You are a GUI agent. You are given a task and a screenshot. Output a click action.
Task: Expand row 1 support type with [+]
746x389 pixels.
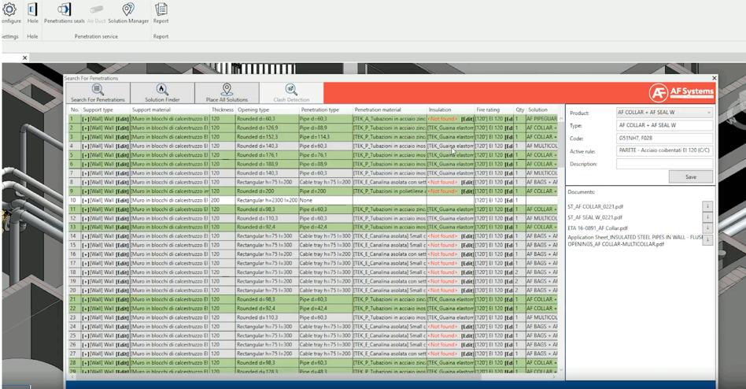click(x=86, y=119)
